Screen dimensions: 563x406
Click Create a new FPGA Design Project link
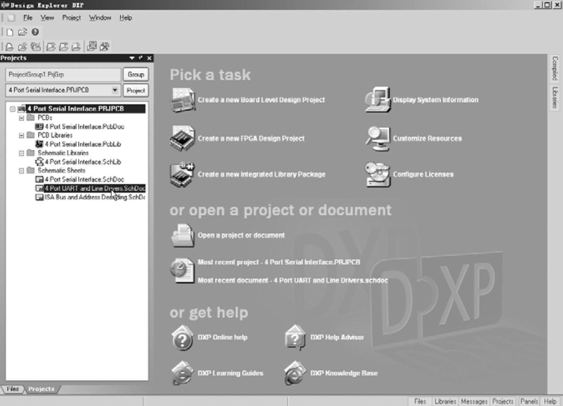tap(251, 138)
